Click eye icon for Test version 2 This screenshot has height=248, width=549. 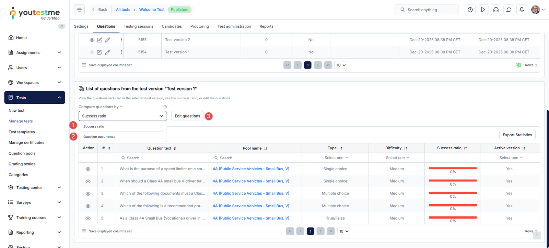pos(92,40)
